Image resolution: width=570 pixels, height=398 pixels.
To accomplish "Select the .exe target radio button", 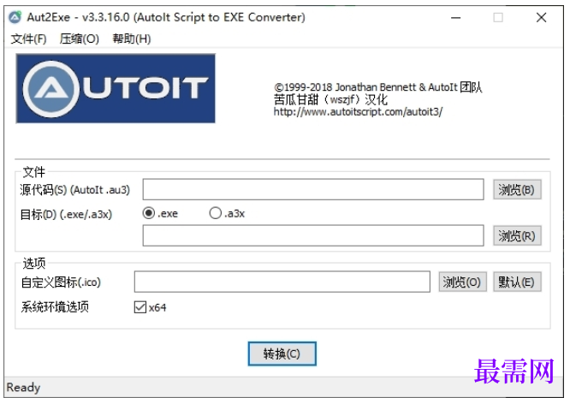I will point(149,213).
